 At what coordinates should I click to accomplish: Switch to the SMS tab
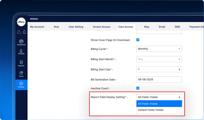(177, 27)
